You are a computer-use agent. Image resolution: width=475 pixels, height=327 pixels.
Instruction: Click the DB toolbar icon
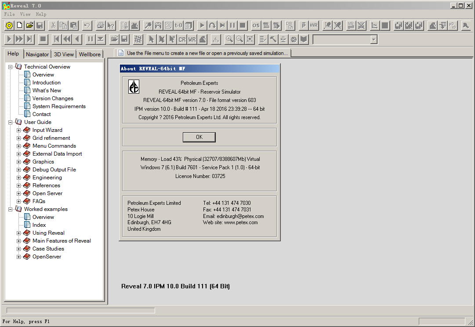click(290, 26)
